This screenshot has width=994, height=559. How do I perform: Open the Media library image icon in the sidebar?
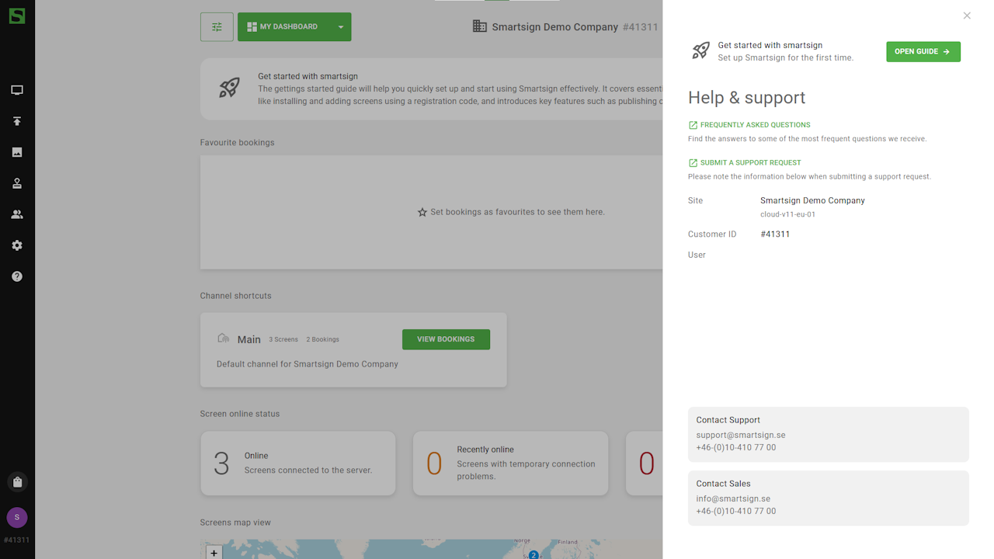17,152
